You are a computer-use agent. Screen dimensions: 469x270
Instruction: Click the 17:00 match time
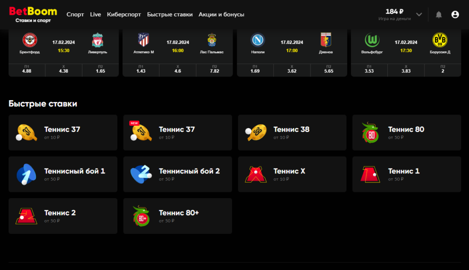(x=292, y=50)
